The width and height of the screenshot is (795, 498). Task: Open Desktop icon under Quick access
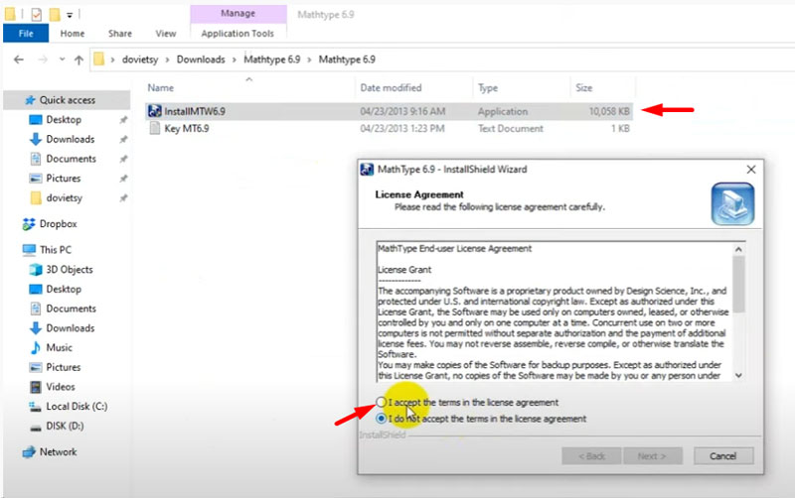coord(36,120)
